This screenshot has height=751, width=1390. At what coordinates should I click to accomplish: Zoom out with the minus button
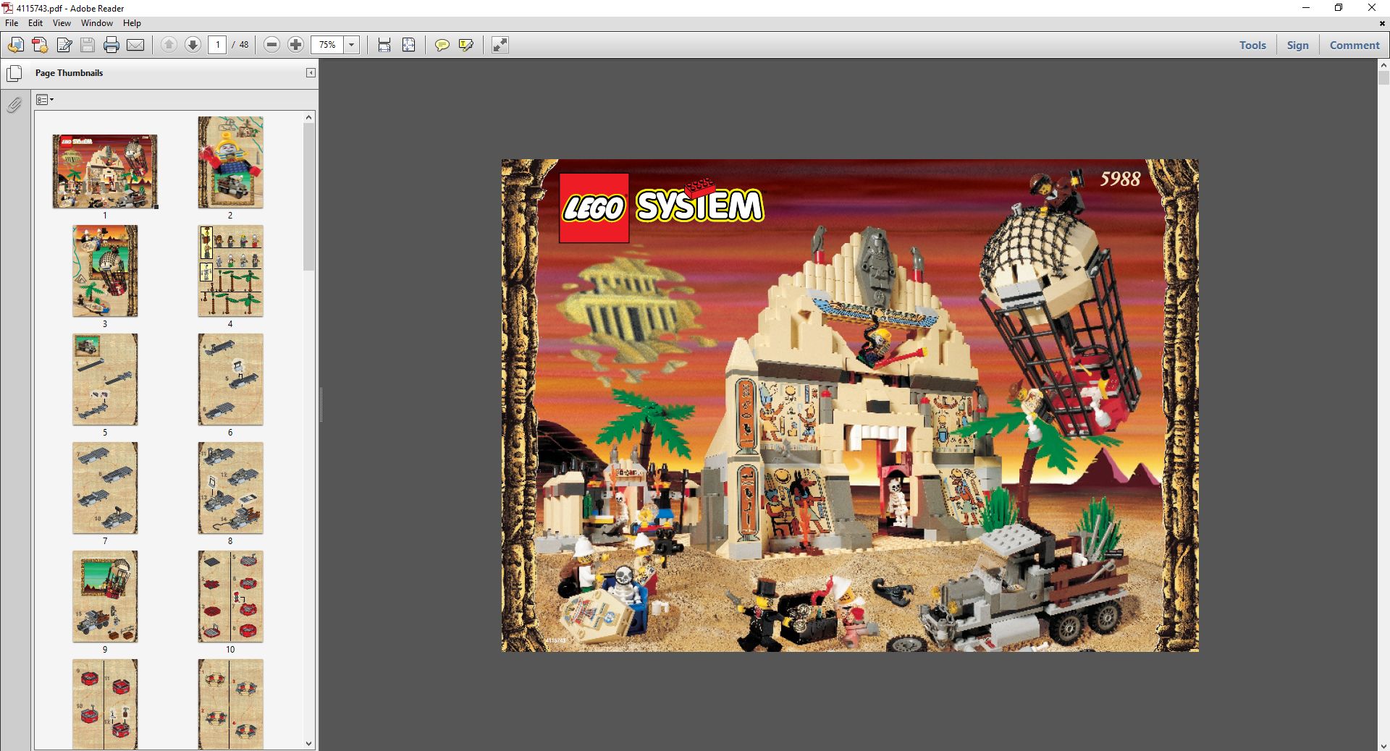coord(271,45)
